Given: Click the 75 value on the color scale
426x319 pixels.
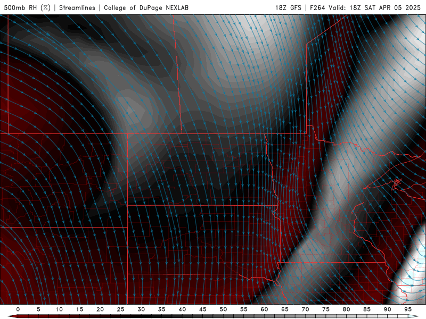Looking at the screenshot, I should pyautogui.click(x=326, y=309).
